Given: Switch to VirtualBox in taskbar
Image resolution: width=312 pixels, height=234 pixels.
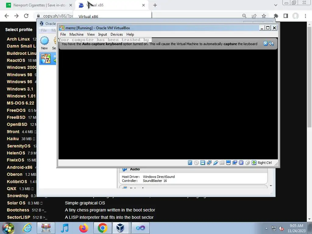Looking at the screenshot, I should [120, 228].
